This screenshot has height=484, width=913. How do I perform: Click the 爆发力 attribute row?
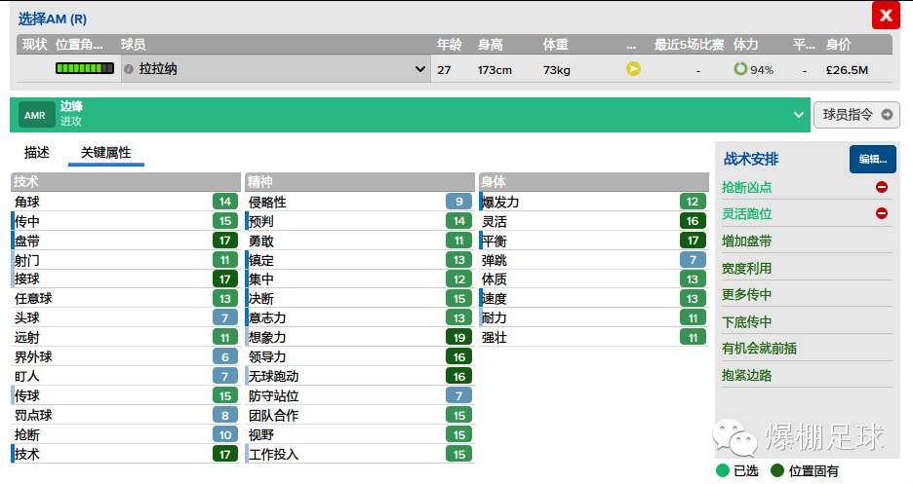coord(593,202)
